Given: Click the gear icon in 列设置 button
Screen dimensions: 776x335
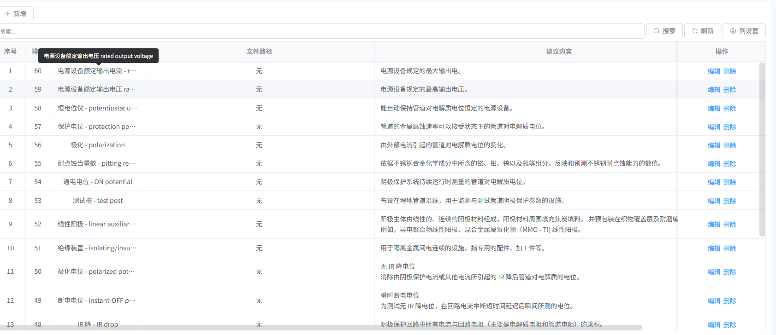Looking at the screenshot, I should point(733,31).
